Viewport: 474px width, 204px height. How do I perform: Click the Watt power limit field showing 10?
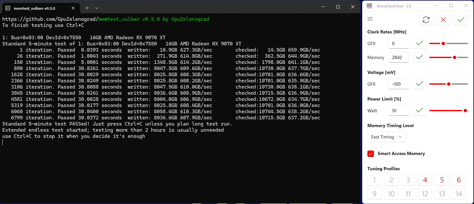coord(399,111)
